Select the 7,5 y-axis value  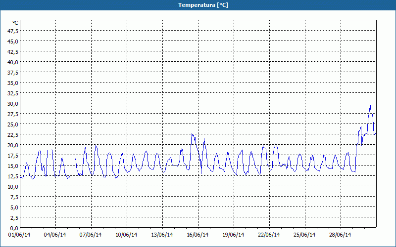click(x=14, y=197)
